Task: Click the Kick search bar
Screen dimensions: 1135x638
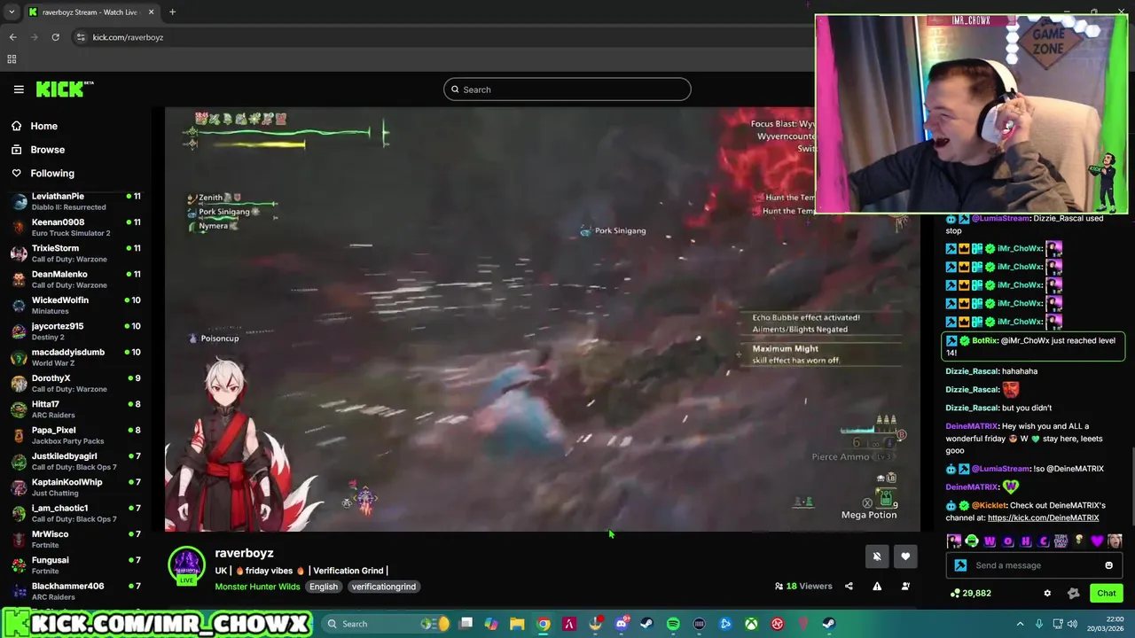Action: pos(567,89)
